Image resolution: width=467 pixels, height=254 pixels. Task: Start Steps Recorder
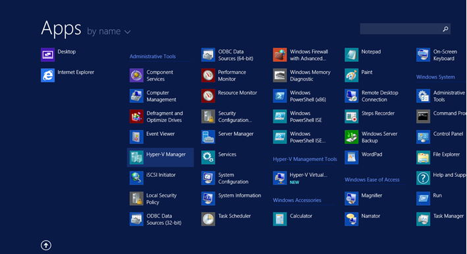tap(370, 116)
